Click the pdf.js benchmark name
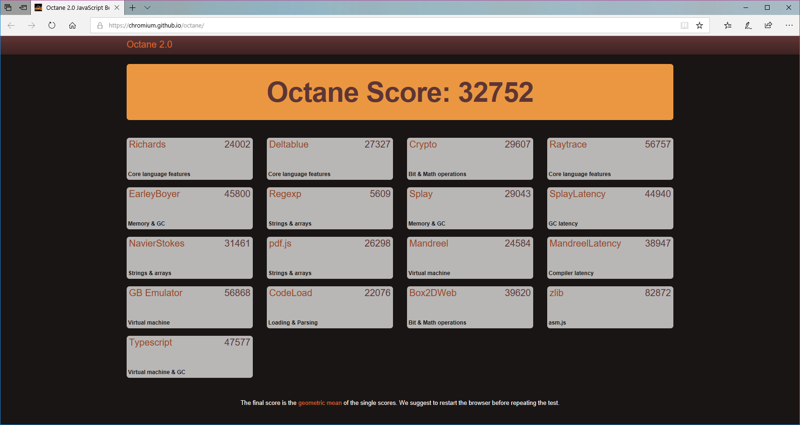 280,243
